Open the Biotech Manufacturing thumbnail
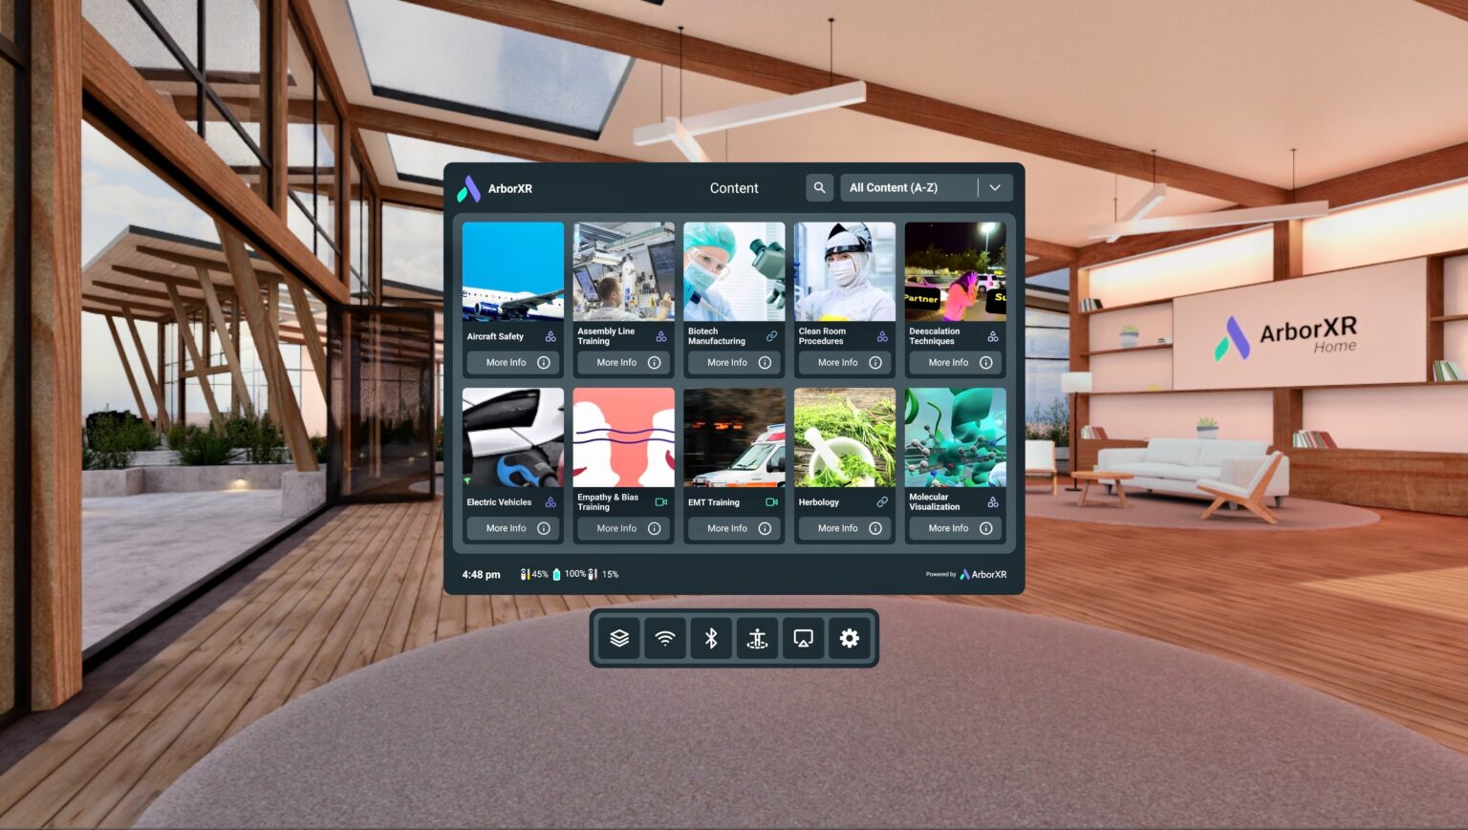This screenshot has height=830, width=1468. pos(734,270)
